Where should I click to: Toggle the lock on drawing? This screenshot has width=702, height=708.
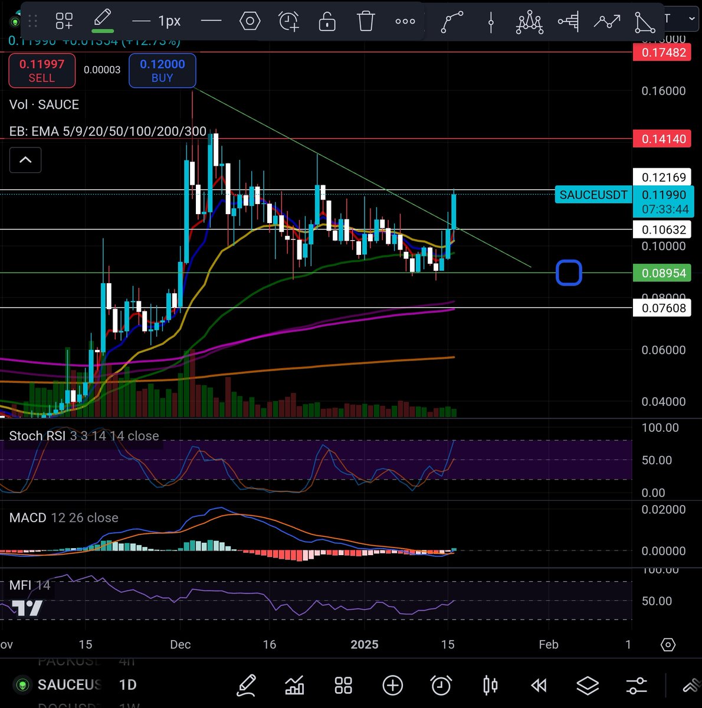[x=327, y=21]
